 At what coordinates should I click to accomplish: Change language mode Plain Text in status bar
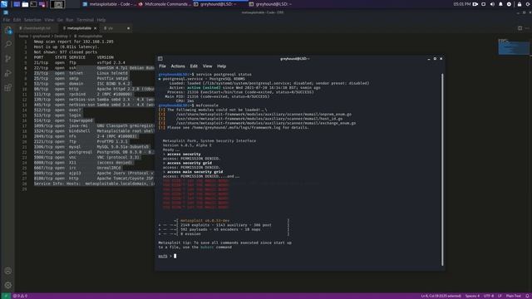click(x=514, y=296)
